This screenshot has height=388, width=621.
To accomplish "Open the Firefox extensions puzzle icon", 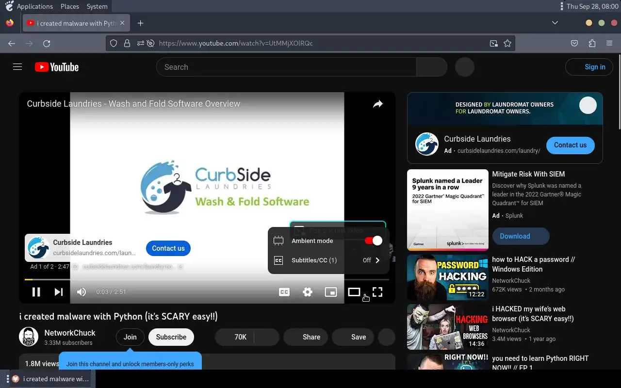I will pyautogui.click(x=592, y=43).
